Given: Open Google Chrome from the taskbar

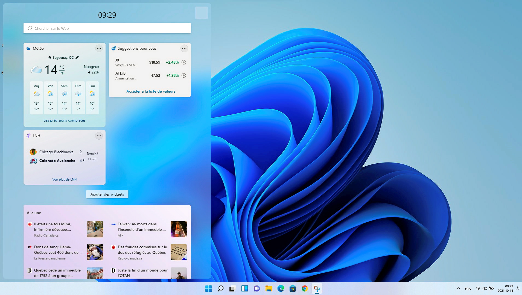Looking at the screenshot, I should (305, 288).
